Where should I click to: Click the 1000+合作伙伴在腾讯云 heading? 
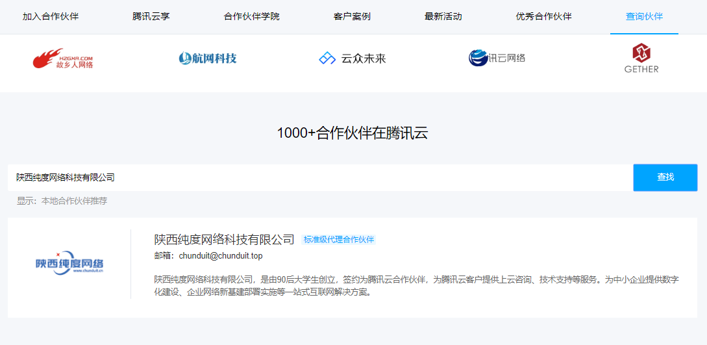pyautogui.click(x=352, y=133)
